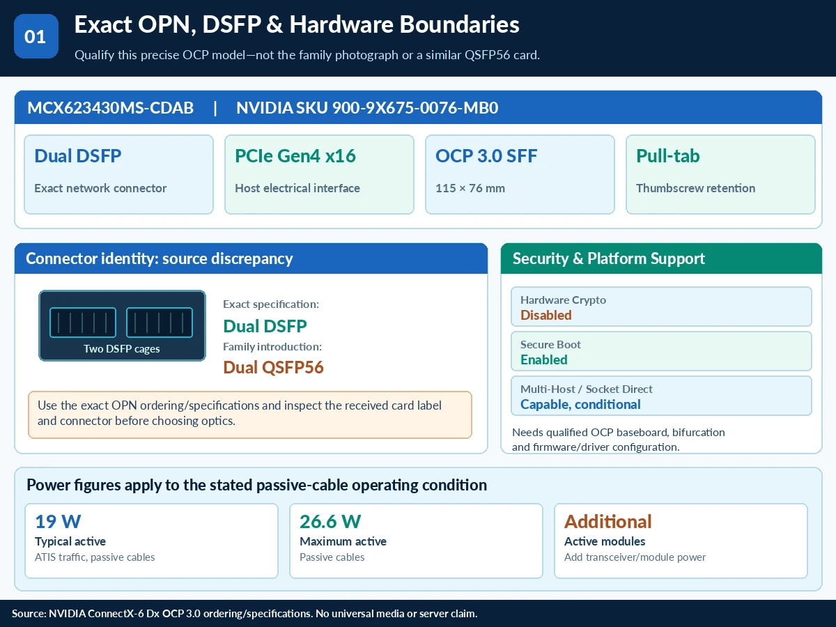Select the 'Enabled' status value
Viewport: 836px width, 627px height.
[544, 360]
